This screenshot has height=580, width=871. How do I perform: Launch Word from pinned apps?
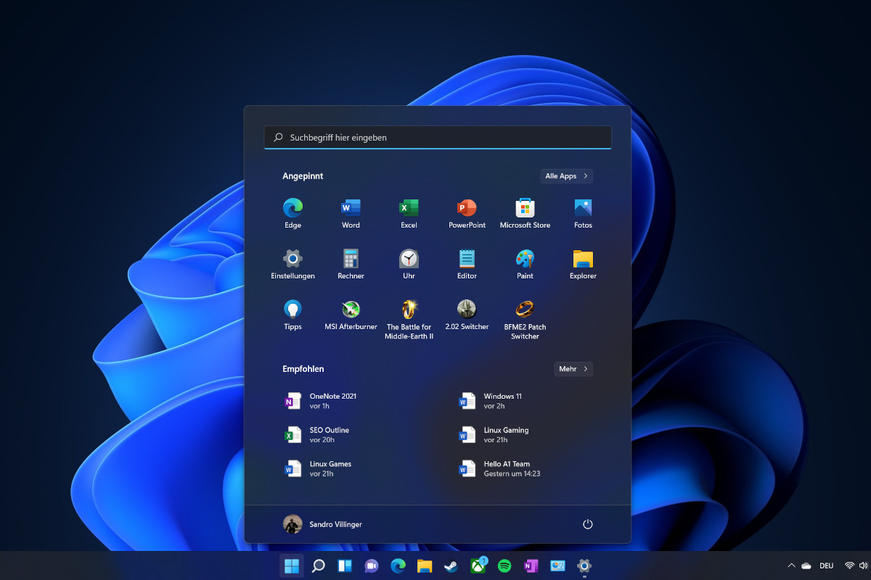tap(351, 213)
